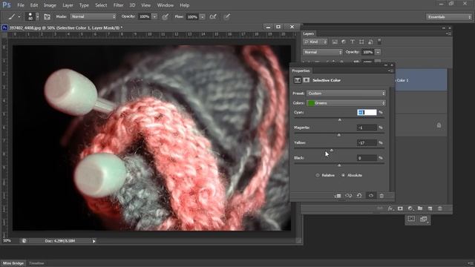Open the layer blend mode dropdown
Image resolution: width=475 pixels, height=267 pixels.
coord(322,52)
